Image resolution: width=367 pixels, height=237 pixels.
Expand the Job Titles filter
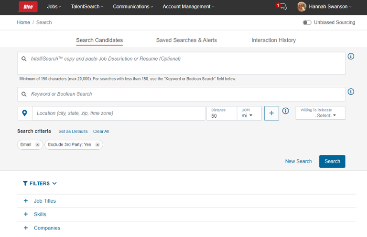pyautogui.click(x=26, y=201)
